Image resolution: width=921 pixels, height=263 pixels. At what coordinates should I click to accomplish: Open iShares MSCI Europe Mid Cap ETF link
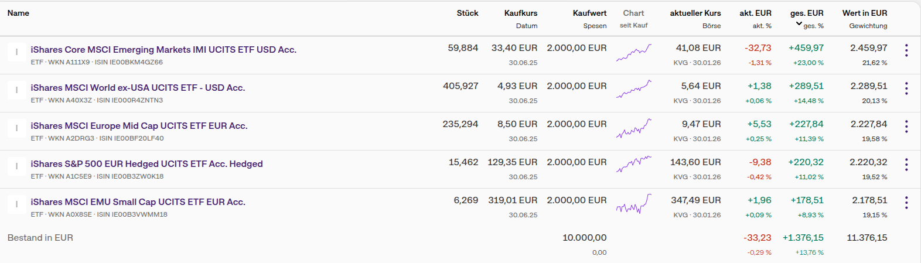pyautogui.click(x=139, y=126)
